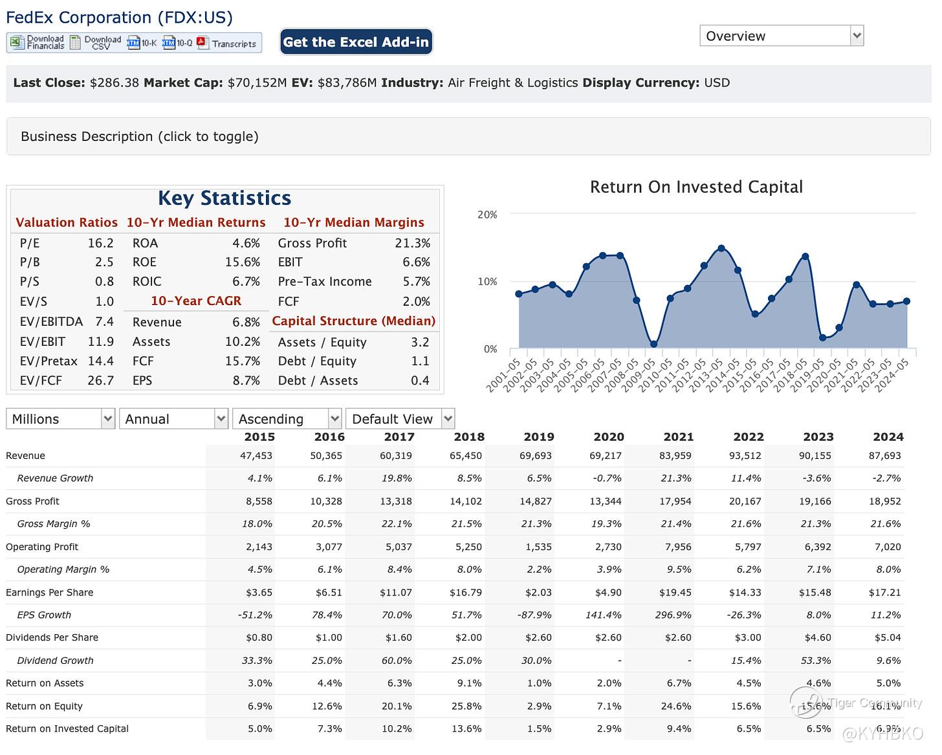Viewport: 942px width, 755px height.
Task: Click the 2009-05 low point on ROIC chart
Action: [654, 345]
